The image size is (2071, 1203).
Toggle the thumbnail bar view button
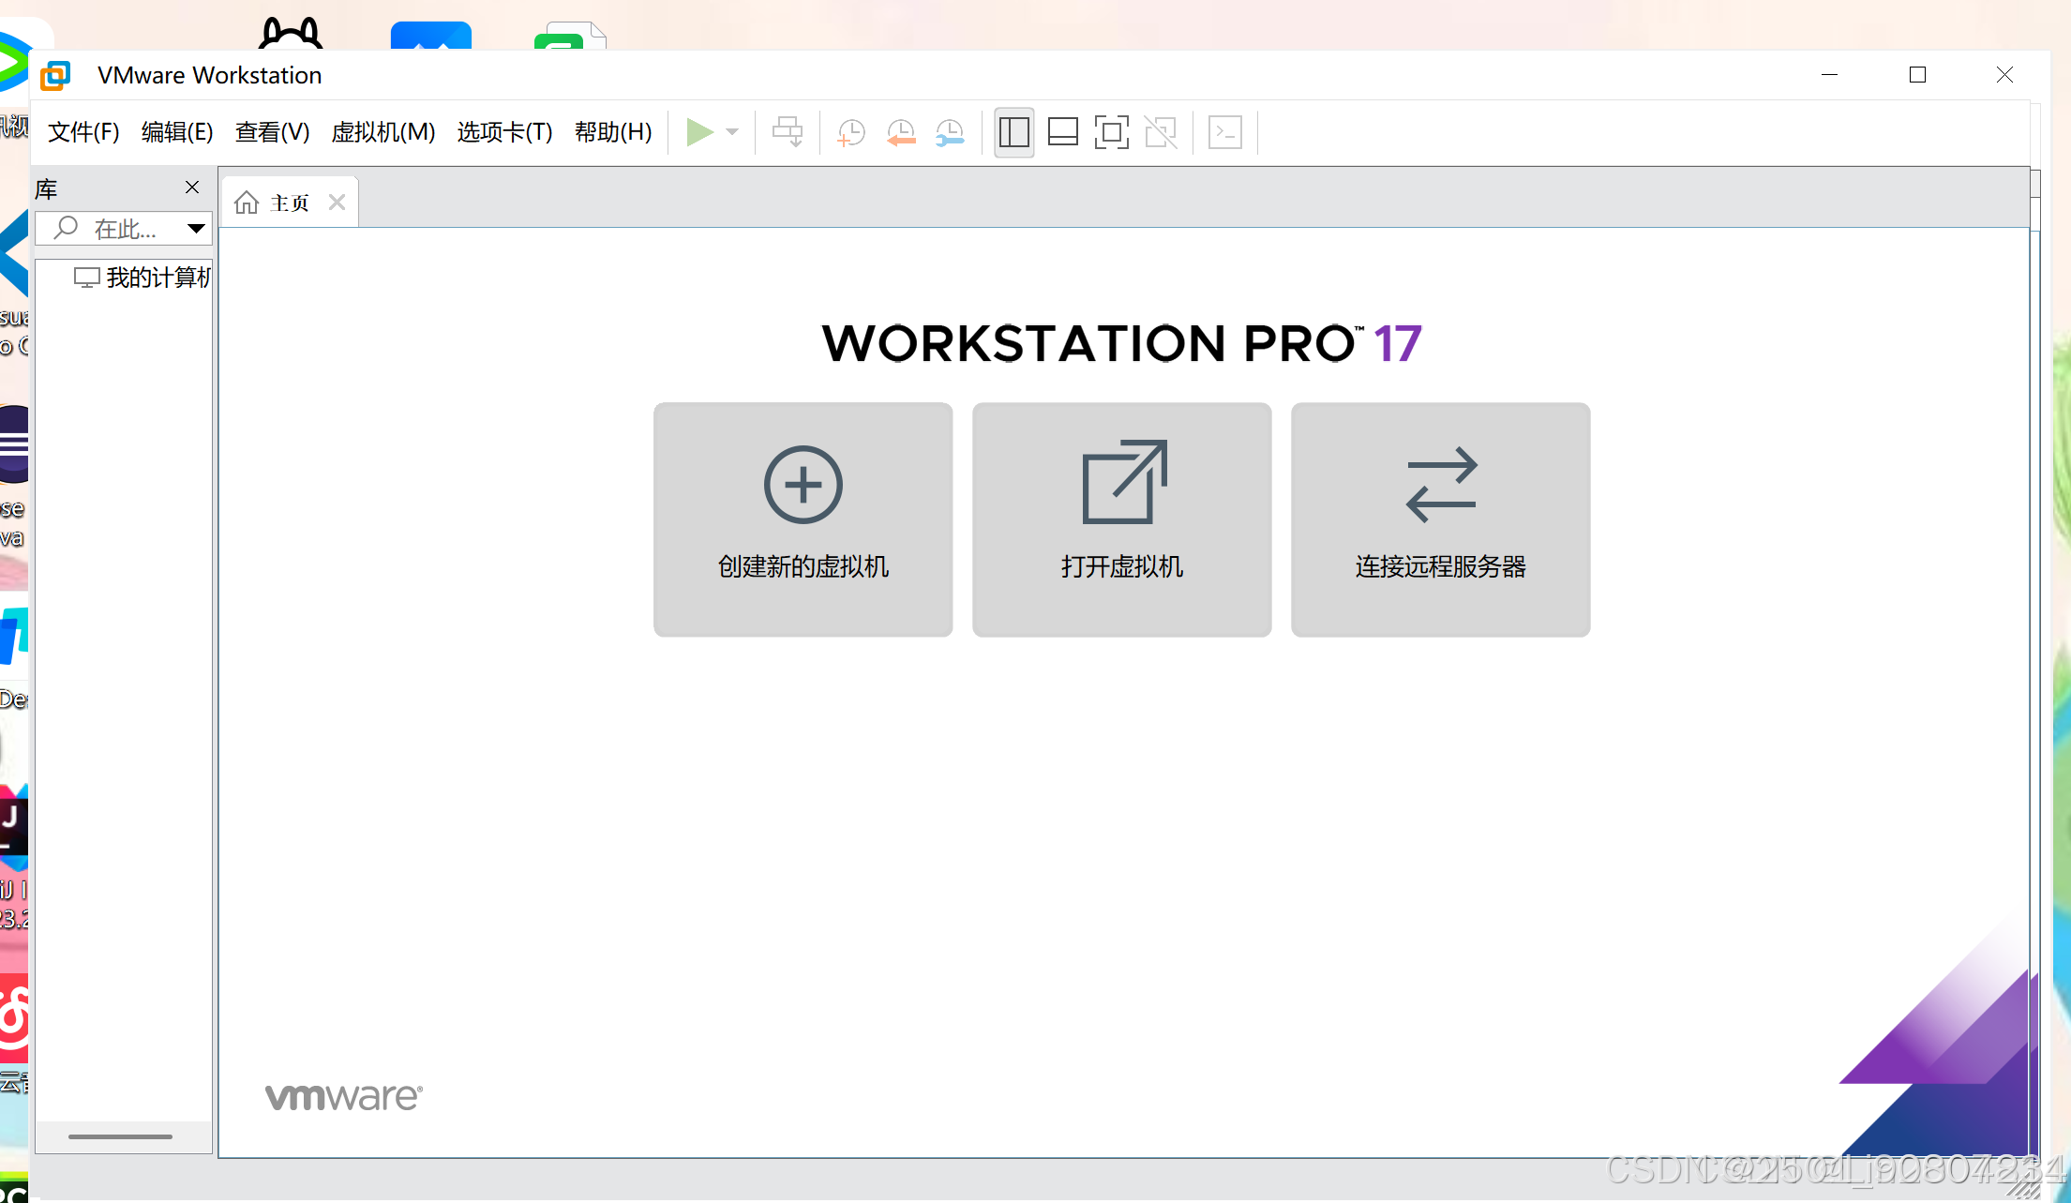(x=1062, y=132)
